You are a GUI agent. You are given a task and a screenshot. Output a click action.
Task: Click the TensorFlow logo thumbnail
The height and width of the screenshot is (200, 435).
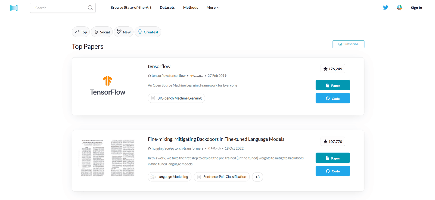108,86
